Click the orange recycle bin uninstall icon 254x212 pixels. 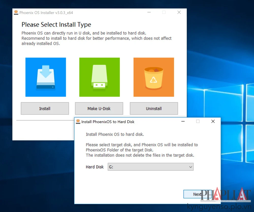(154, 77)
